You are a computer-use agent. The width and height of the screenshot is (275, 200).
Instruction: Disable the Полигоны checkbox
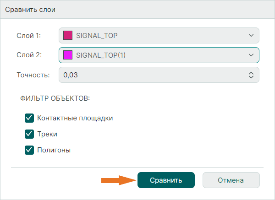pyautogui.click(x=29, y=150)
